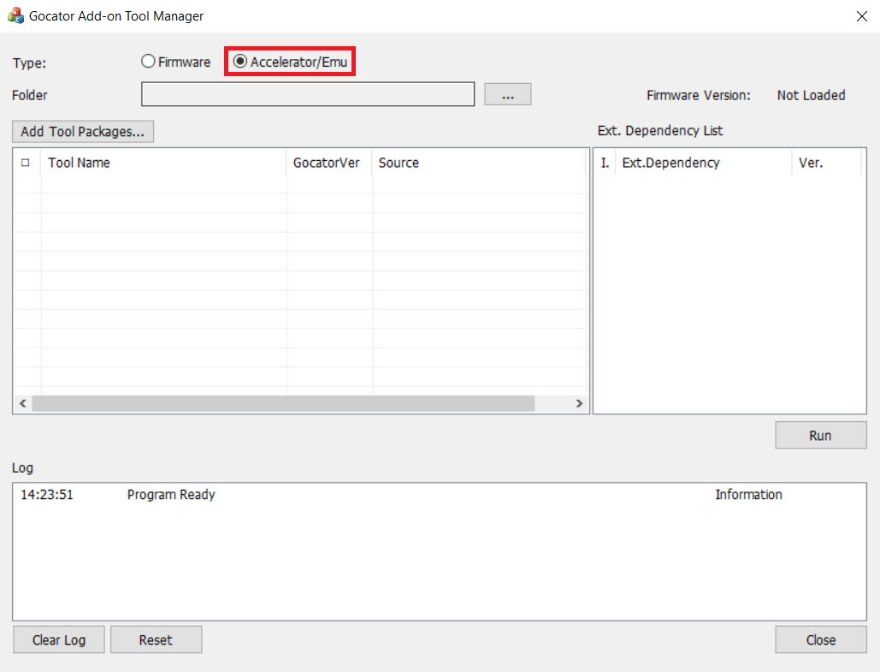Sort by Tool Name column header
The image size is (880, 672).
[x=163, y=163]
